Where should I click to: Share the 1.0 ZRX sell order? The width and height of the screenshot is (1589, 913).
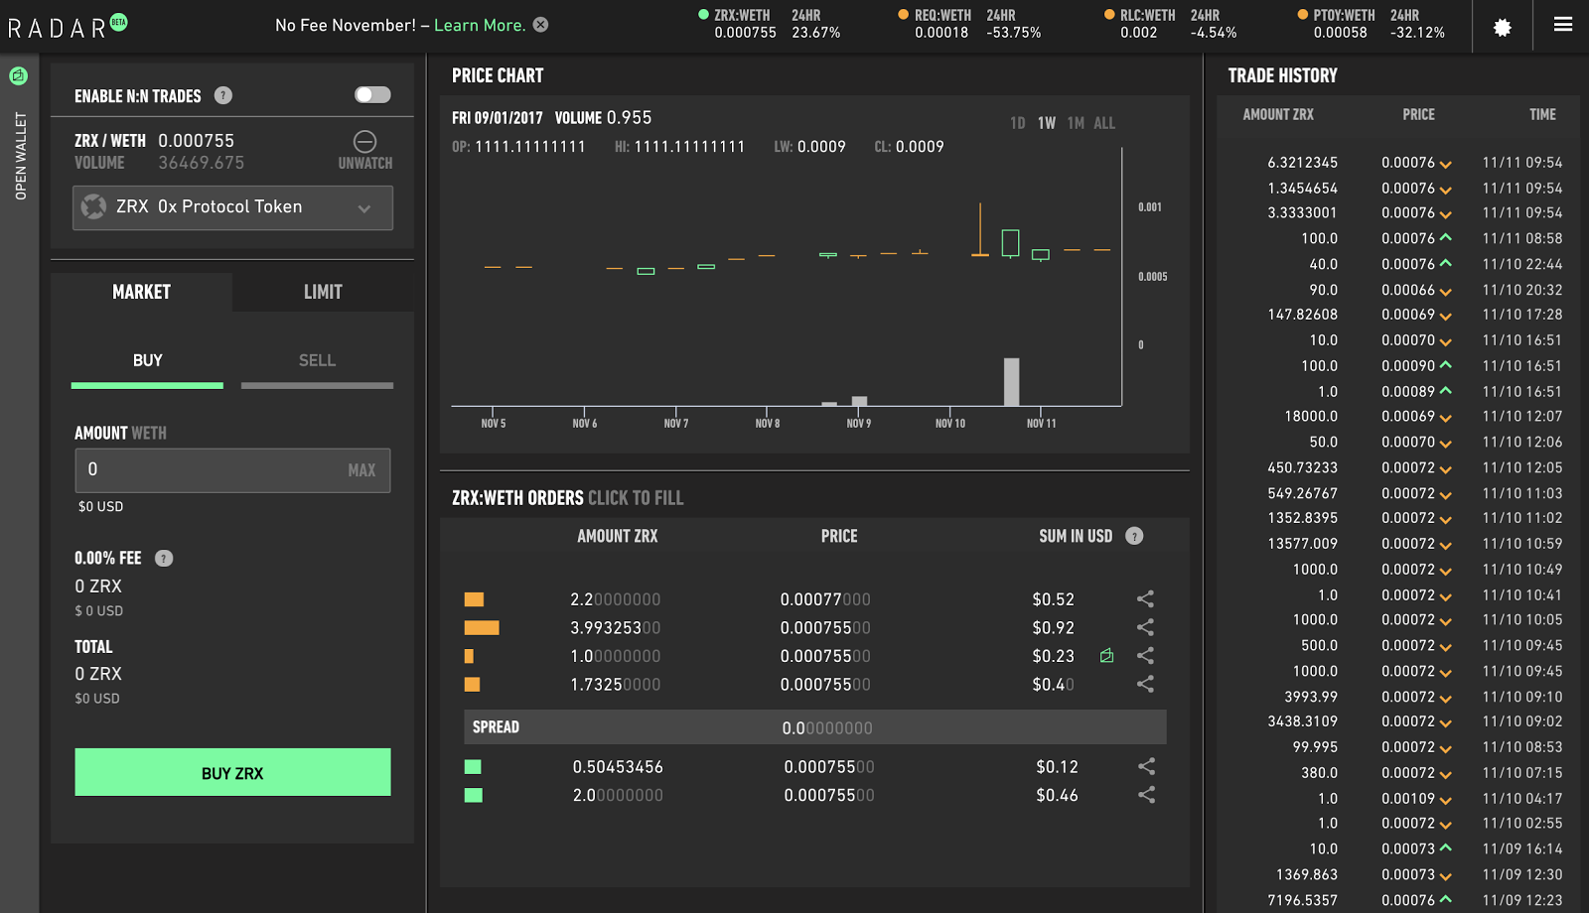(x=1145, y=656)
